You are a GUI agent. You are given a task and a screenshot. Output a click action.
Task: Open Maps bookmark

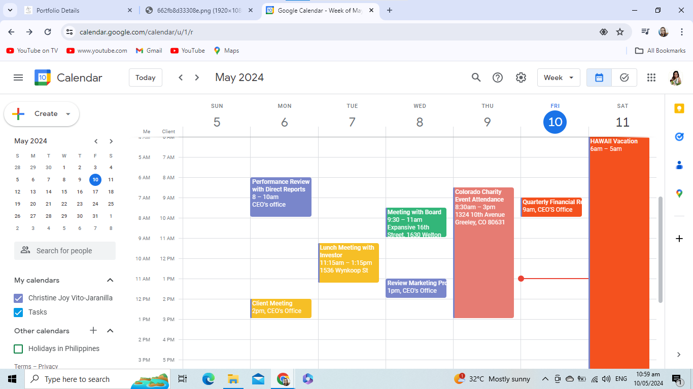coord(226,51)
